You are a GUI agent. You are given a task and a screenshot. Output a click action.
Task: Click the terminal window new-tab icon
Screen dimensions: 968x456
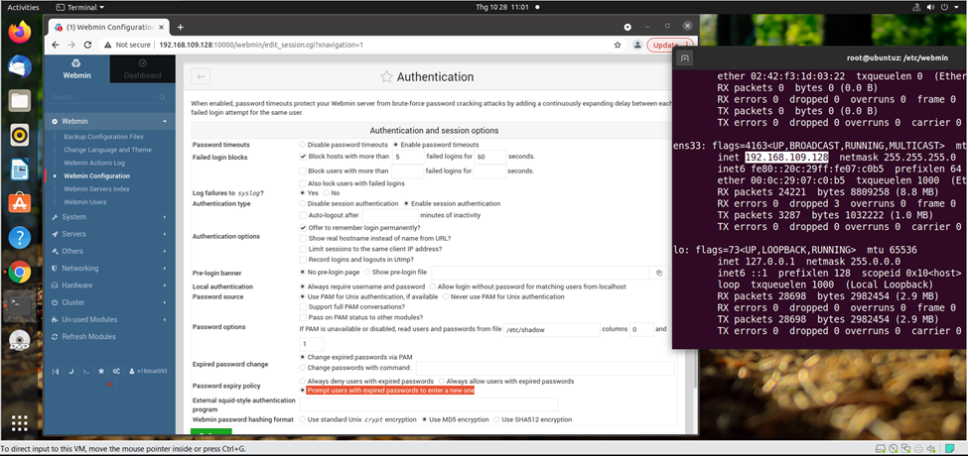click(684, 57)
